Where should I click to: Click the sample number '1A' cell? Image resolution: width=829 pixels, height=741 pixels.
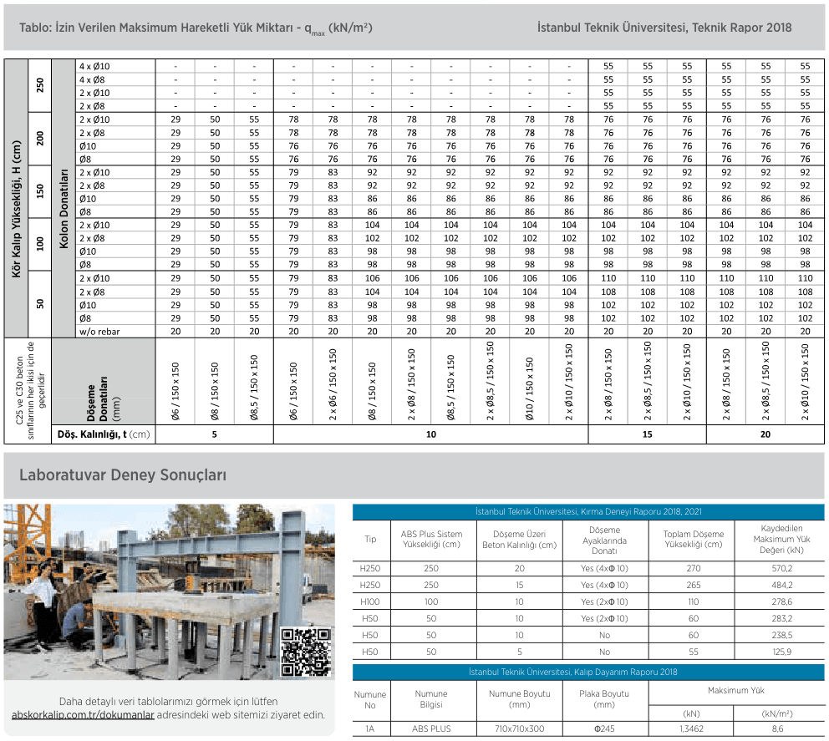point(370,728)
